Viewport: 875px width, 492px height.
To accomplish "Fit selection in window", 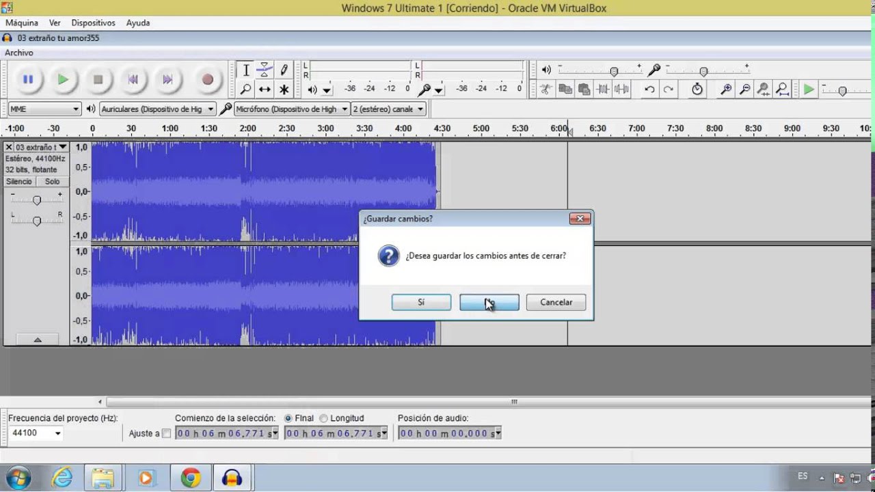I will coord(764,89).
